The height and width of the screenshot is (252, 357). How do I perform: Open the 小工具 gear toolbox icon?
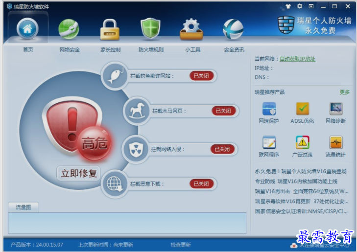(191, 29)
